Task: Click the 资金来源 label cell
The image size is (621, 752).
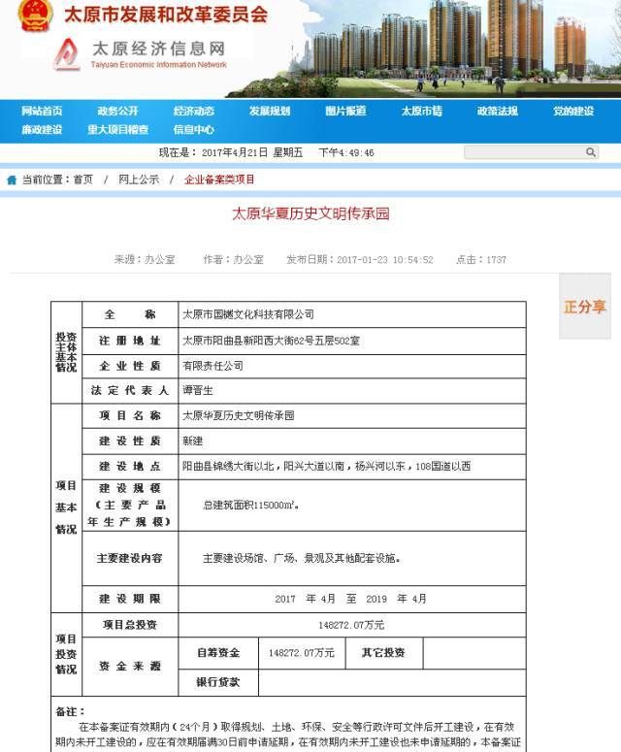Action: 130,667
